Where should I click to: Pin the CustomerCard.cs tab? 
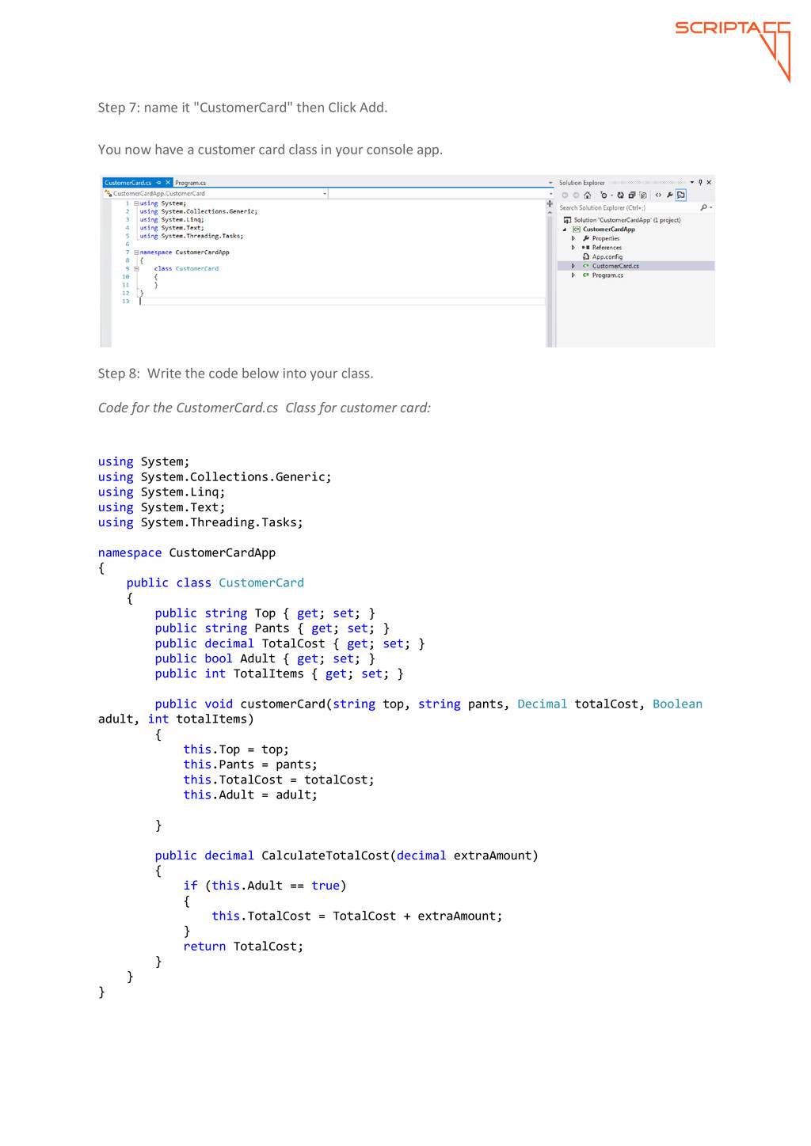pos(158,182)
